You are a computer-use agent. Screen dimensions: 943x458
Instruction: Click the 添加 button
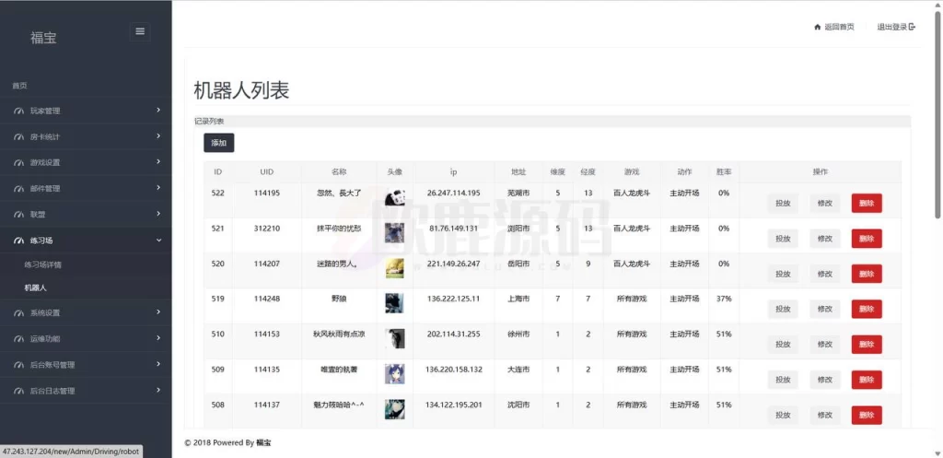coord(219,143)
